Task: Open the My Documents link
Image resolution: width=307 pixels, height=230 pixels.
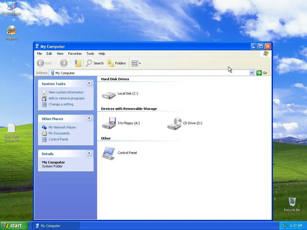Action: click(59, 133)
